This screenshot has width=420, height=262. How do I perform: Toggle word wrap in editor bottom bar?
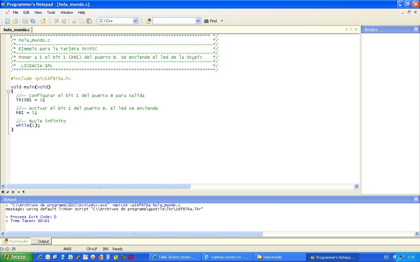pyautogui.click(x=8, y=192)
